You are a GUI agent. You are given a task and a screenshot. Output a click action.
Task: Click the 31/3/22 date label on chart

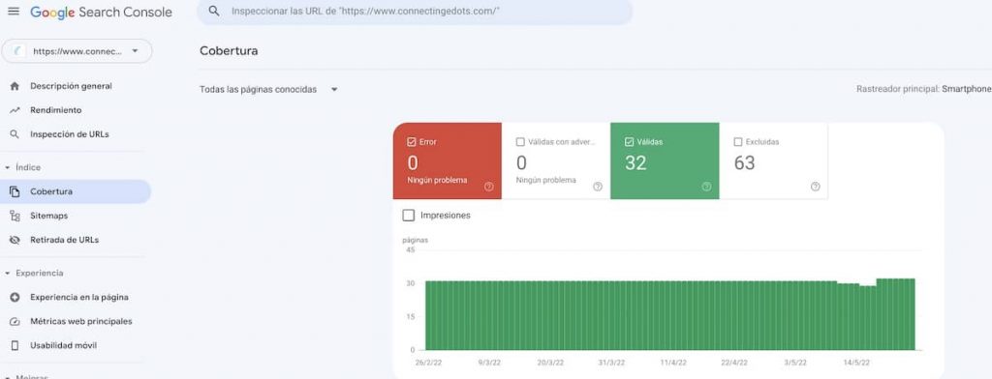[611, 363]
